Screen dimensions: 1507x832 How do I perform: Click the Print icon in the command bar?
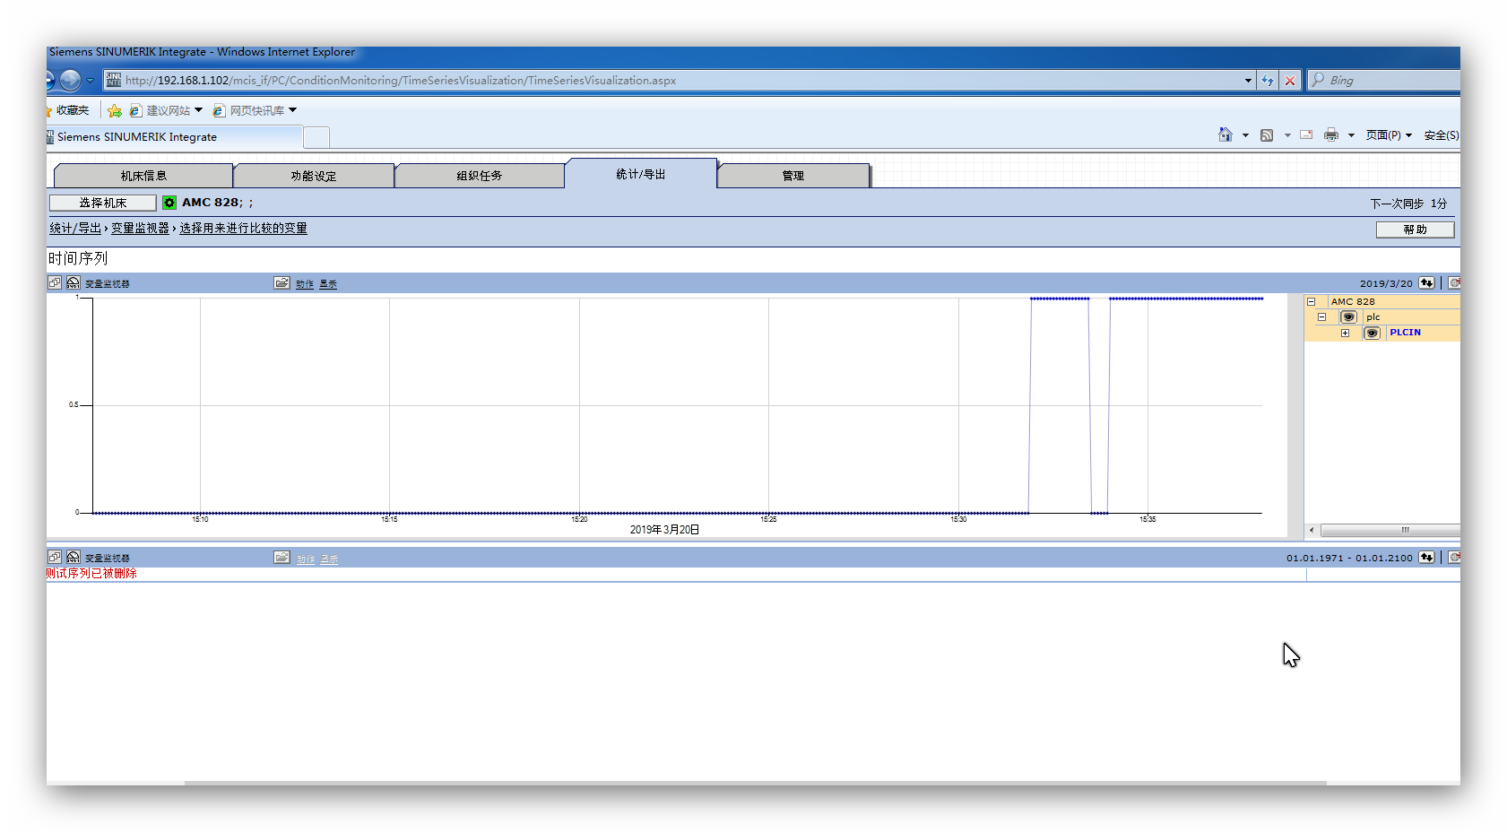click(x=1331, y=134)
